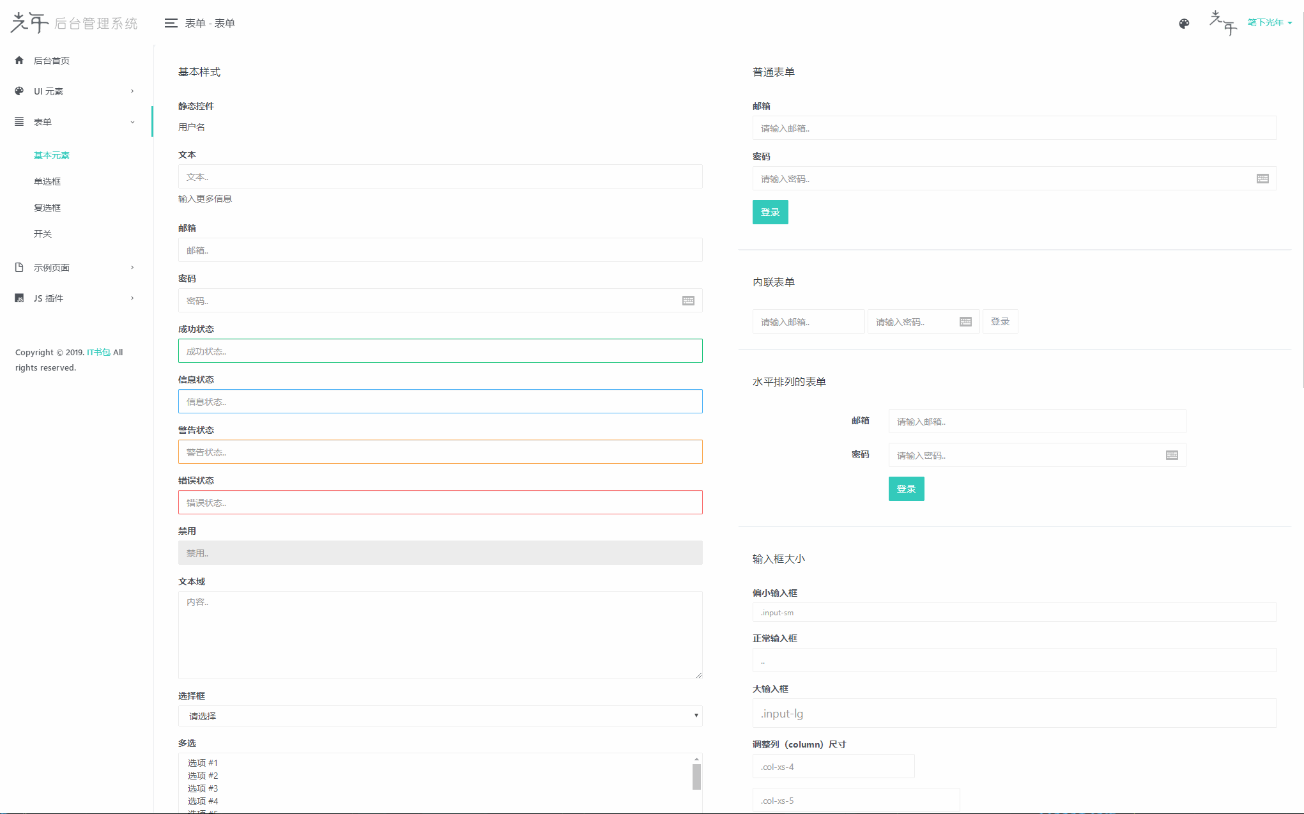Go to 单选框 submenu item
This screenshot has height=814, width=1304.
[x=47, y=181]
